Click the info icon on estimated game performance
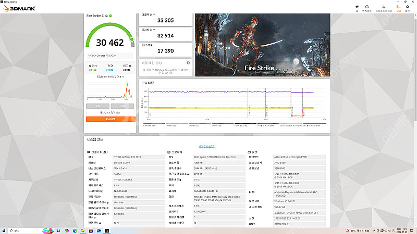The height and width of the screenshot is (234, 417). pyautogui.click(x=188, y=63)
